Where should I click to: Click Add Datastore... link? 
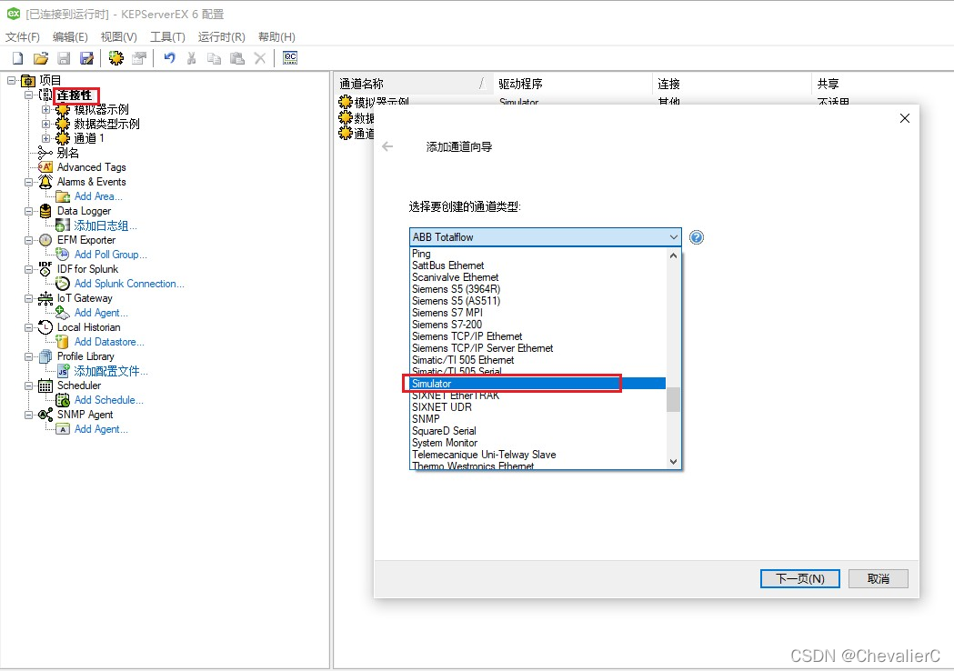click(x=109, y=342)
